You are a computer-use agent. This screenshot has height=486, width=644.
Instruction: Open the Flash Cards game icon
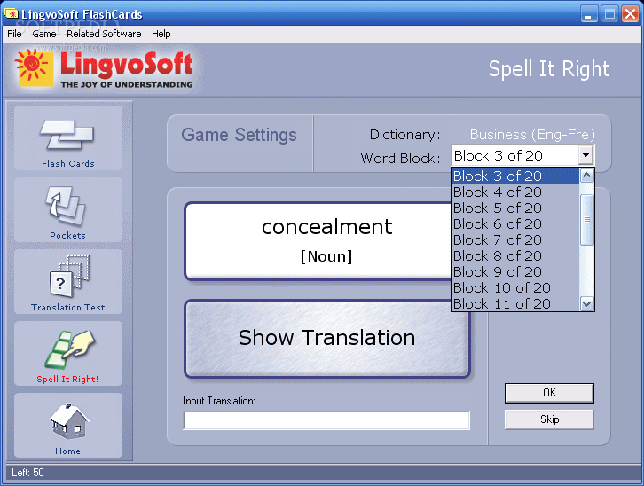[68, 138]
